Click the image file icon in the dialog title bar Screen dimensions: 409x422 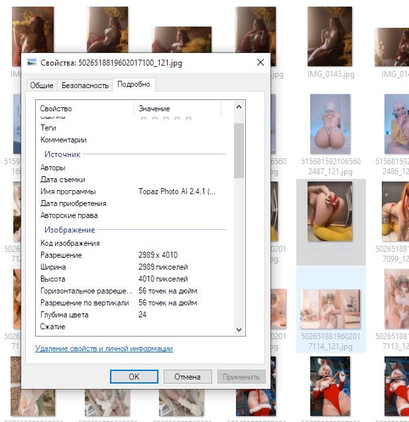(32, 62)
